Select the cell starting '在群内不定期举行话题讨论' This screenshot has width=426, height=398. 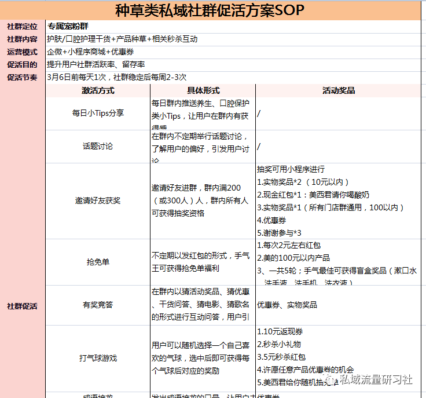pyautogui.click(x=203, y=147)
